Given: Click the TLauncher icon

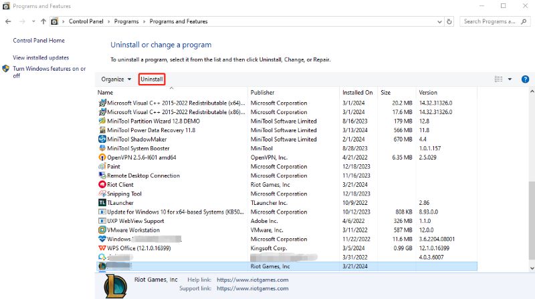Looking at the screenshot, I should point(102,203).
